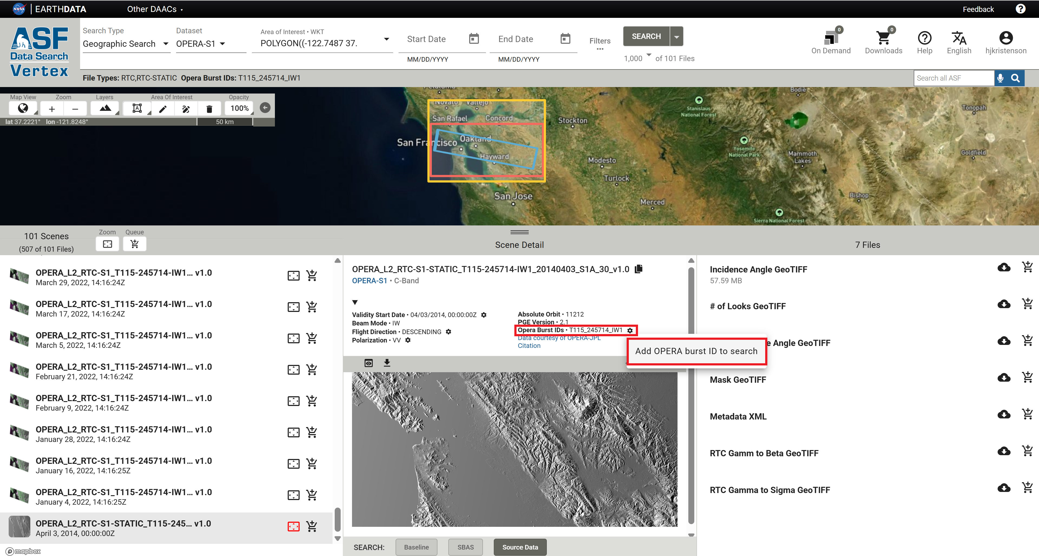Click the map view globe icon
The height and width of the screenshot is (556, 1039).
pyautogui.click(x=23, y=108)
